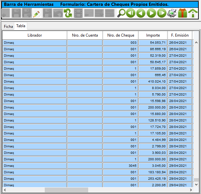This screenshot has height=194, width=201.
Task: Click the last greyed-out rows icon before the magnifier
Action: pyautogui.click(x=110, y=13)
